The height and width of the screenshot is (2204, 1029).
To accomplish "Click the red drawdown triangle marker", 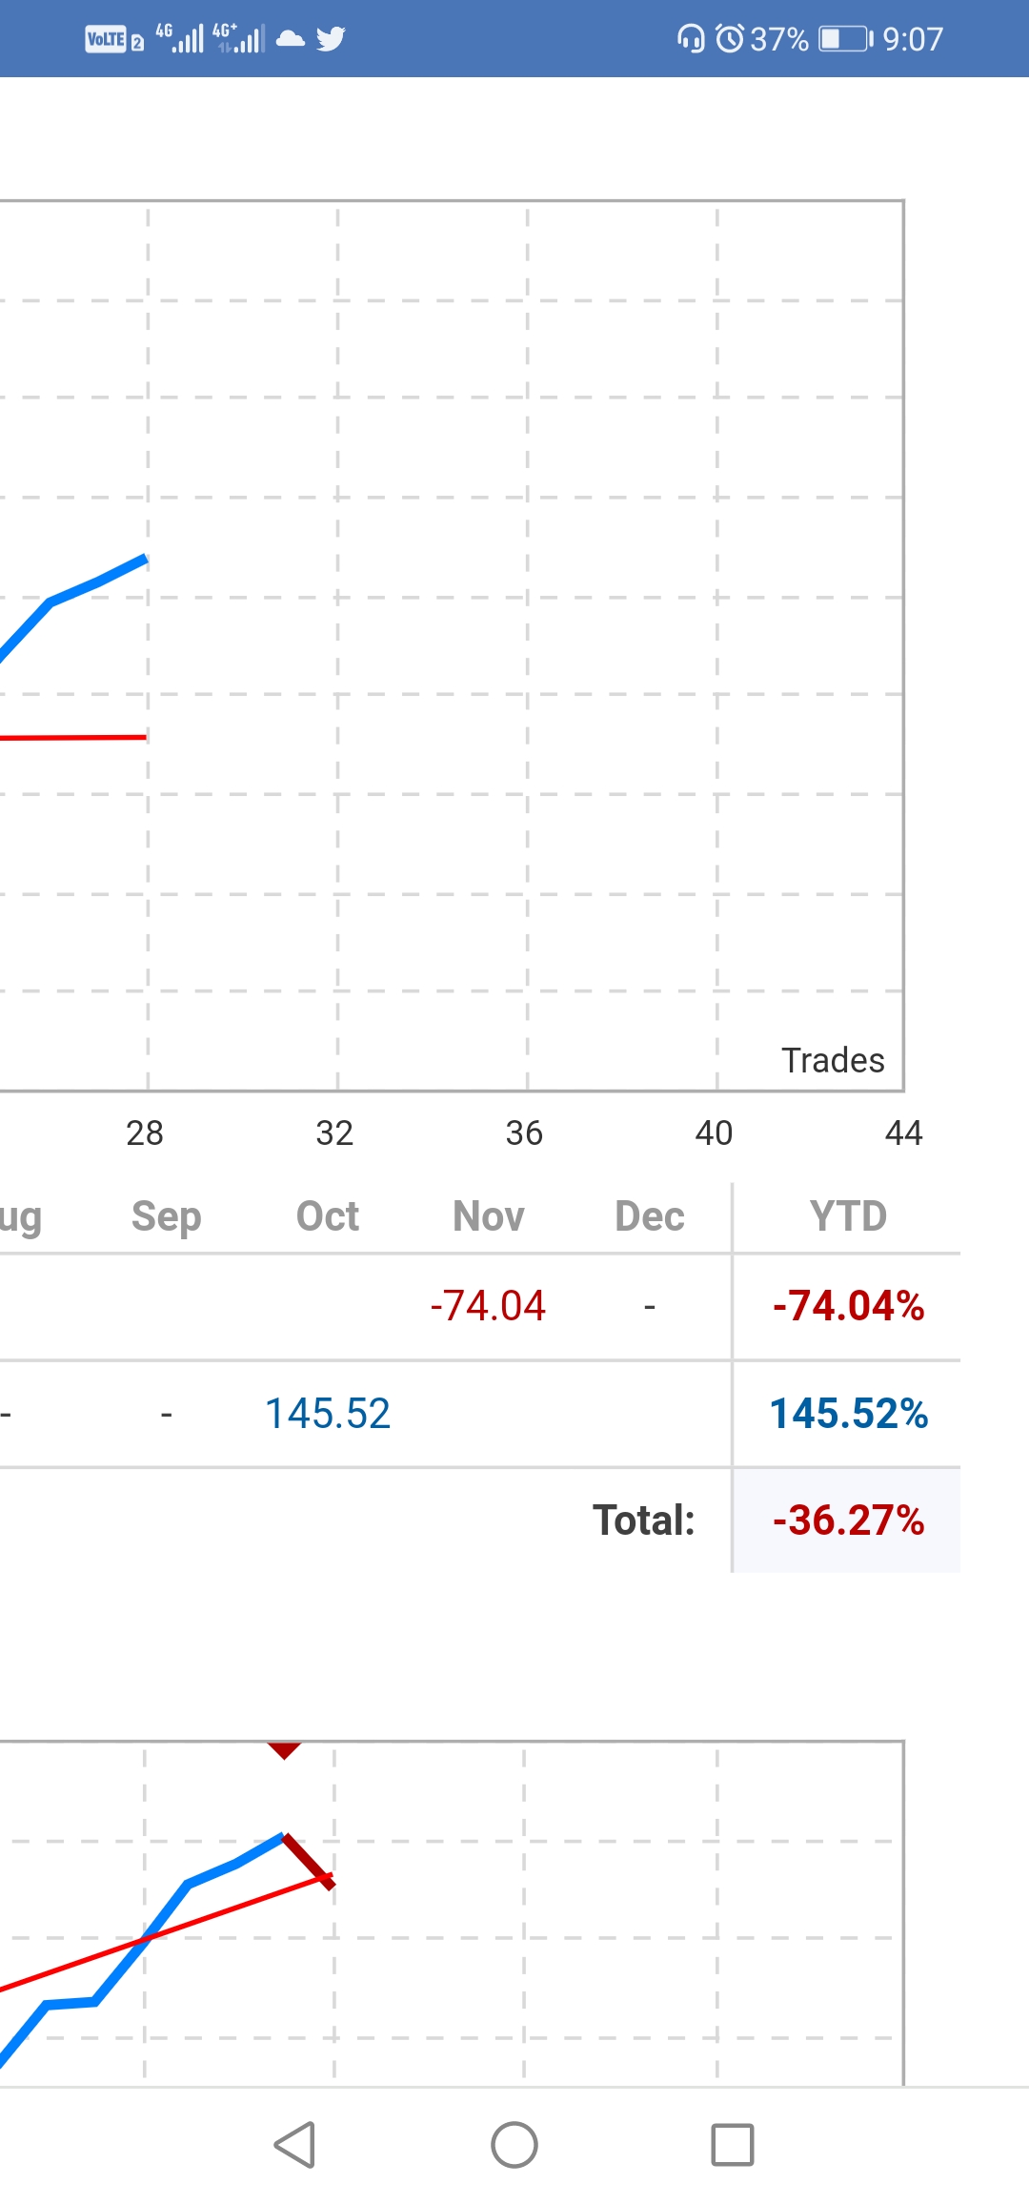I will click(284, 1750).
